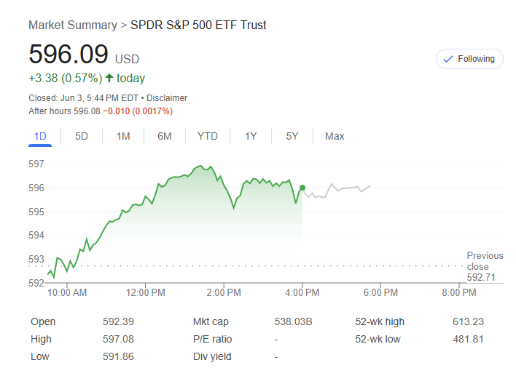The width and height of the screenshot is (516, 376).
Task: Select the 6M range tab
Action: (165, 136)
